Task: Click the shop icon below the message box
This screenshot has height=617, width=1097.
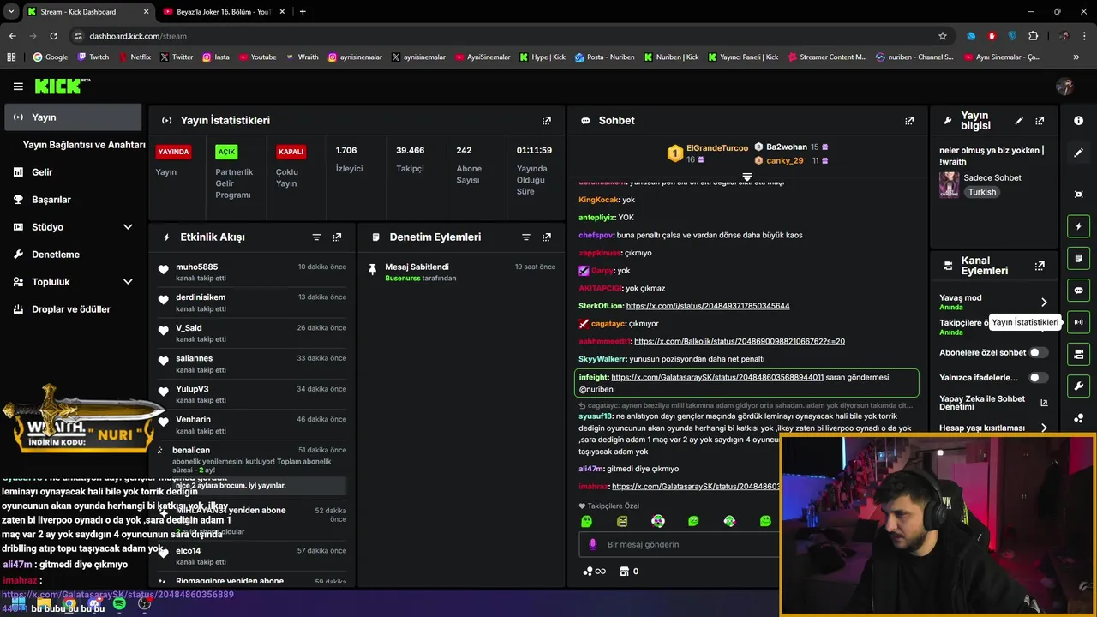Action: [625, 572]
